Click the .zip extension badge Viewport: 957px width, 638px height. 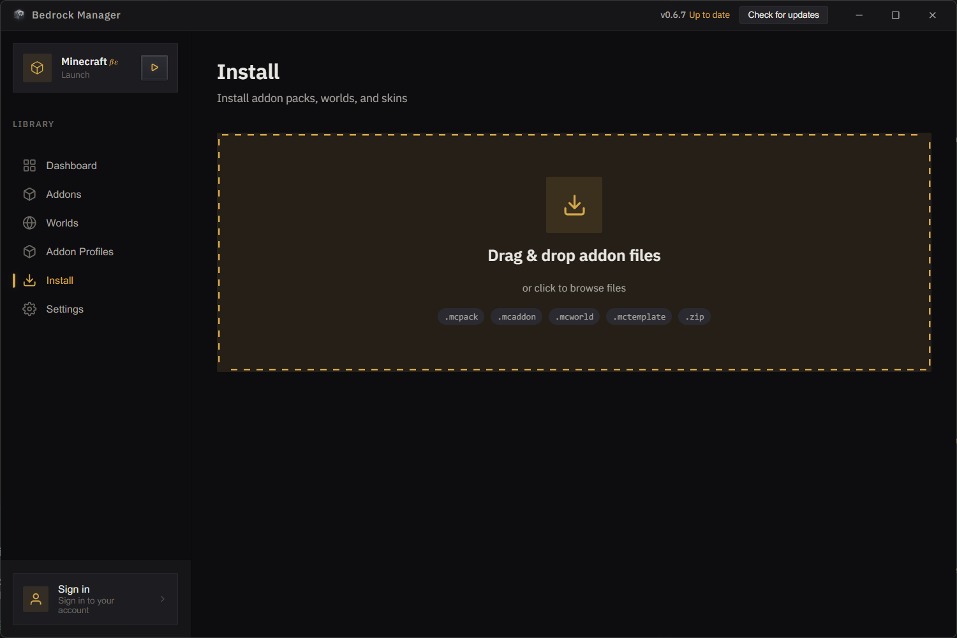click(x=694, y=317)
